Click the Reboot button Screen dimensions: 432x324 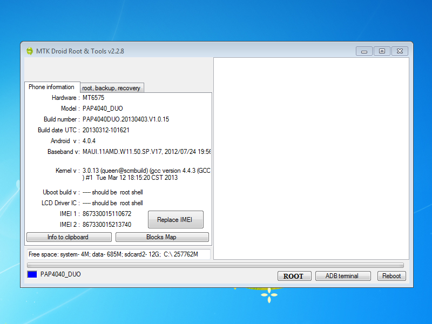(x=391, y=276)
